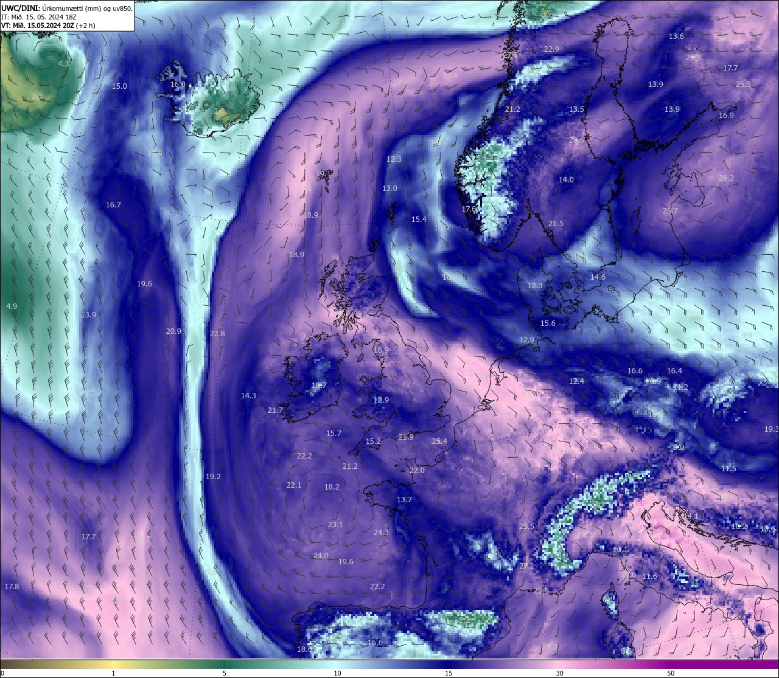Viewport: 779px width, 678px height.
Task: Click the 17.8 value label
Action: 12,586
